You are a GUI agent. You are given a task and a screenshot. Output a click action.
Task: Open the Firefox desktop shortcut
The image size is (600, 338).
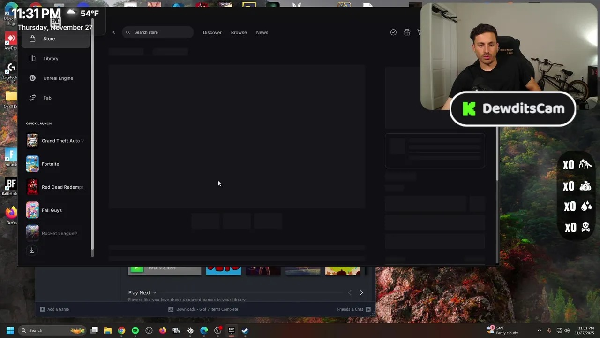tap(10, 215)
